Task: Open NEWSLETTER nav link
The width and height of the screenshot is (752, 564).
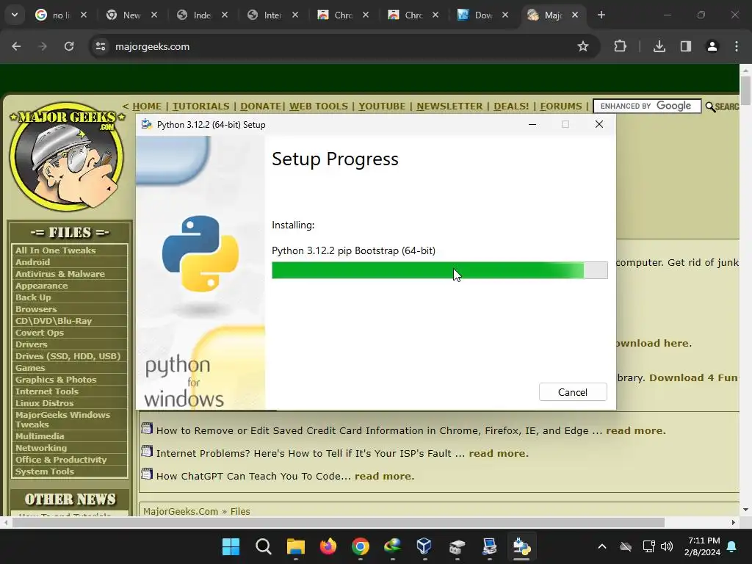Action: (449, 106)
